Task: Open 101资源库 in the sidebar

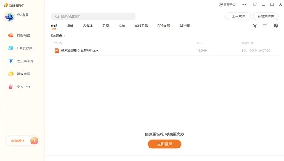Action: click(20, 48)
